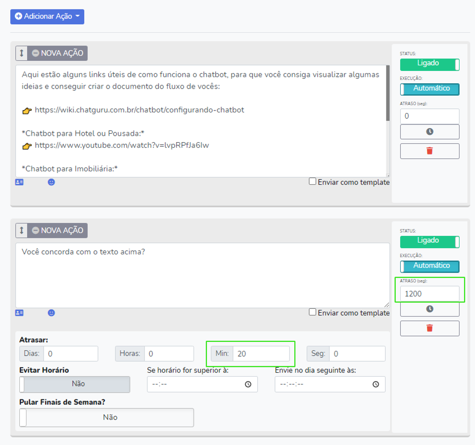Click the clock icon in first action panel
The image size is (475, 445).
[x=429, y=132]
